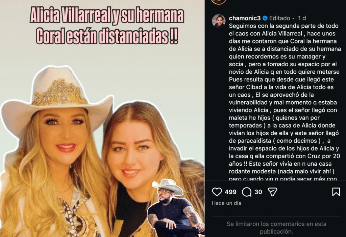Click the 'Editado' label in caption header

coord(279,18)
